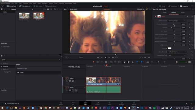The width and height of the screenshot is (195, 110).
Task: Solo the Audio 1 track with S button
Action: click(x=73, y=90)
